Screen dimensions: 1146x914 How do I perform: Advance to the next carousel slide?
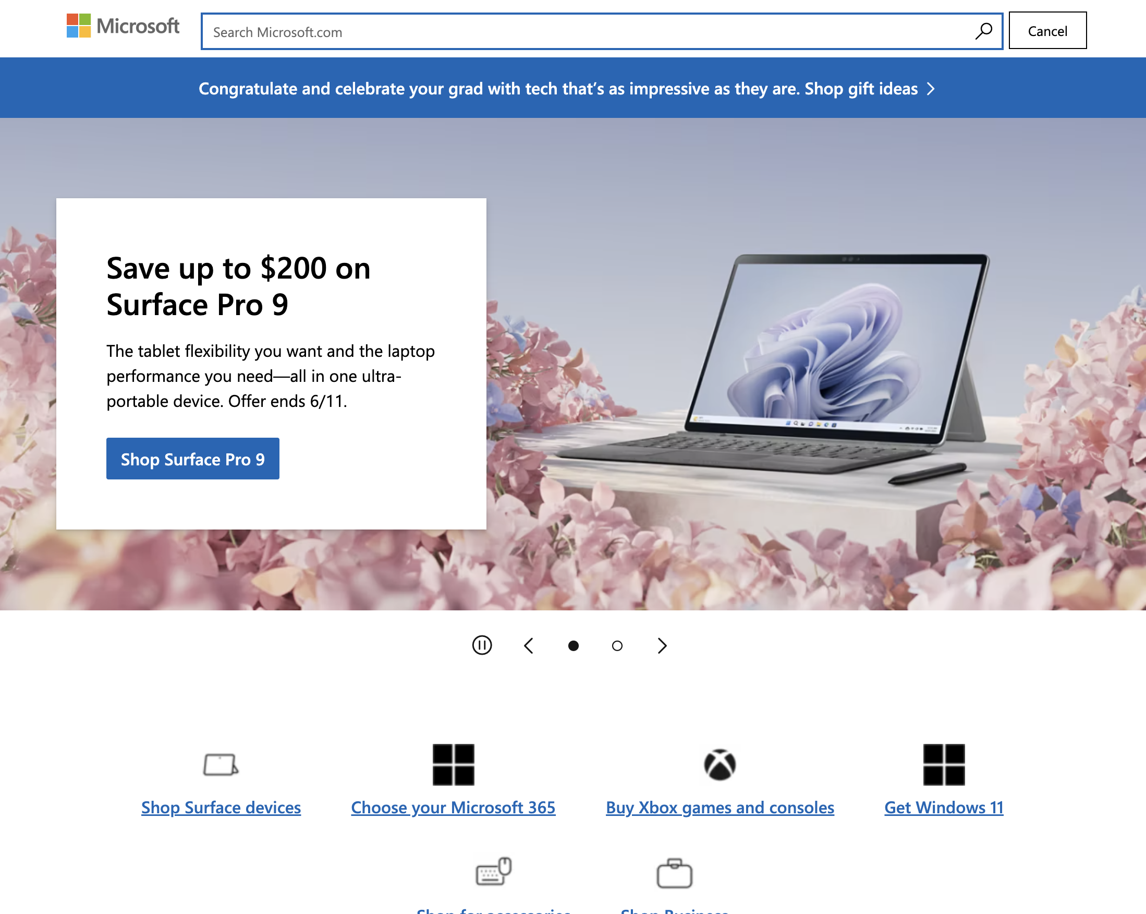click(662, 645)
